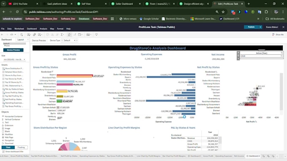This screenshot has width=287, height=161.
Task: Open the Fit view dropdown arrow
Action: pos(82,34)
